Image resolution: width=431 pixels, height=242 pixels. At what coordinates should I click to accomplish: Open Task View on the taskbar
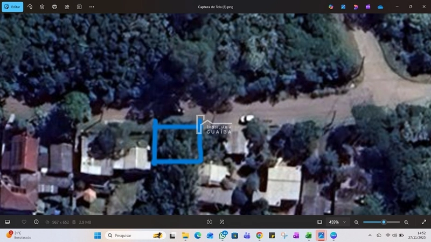172,236
